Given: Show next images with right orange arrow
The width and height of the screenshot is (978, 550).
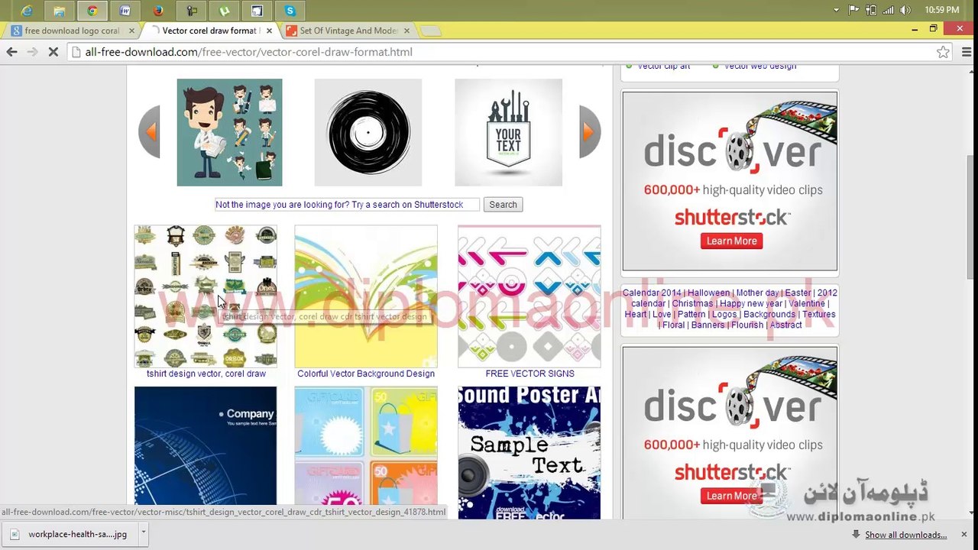Looking at the screenshot, I should [x=590, y=132].
